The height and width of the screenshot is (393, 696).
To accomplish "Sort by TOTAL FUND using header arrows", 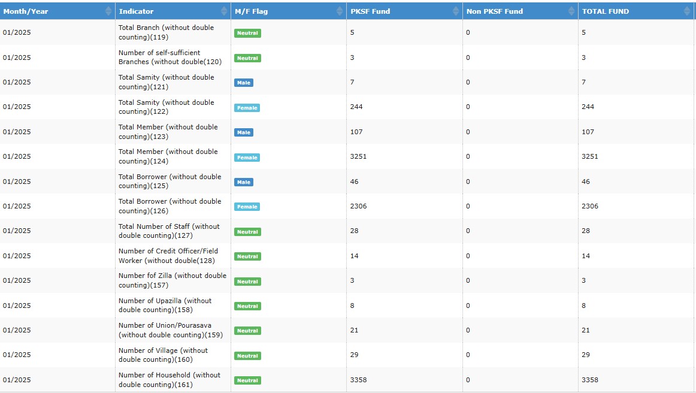I will (x=687, y=11).
